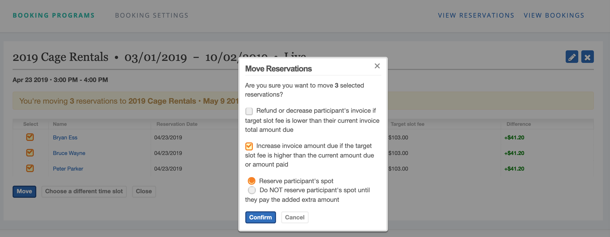Click the Move Reservations dialog title

coord(278,69)
